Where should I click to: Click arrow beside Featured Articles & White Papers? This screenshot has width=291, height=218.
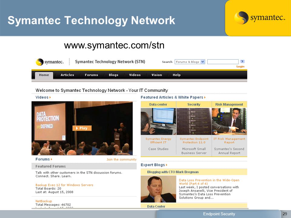pyautogui.click(x=205, y=97)
